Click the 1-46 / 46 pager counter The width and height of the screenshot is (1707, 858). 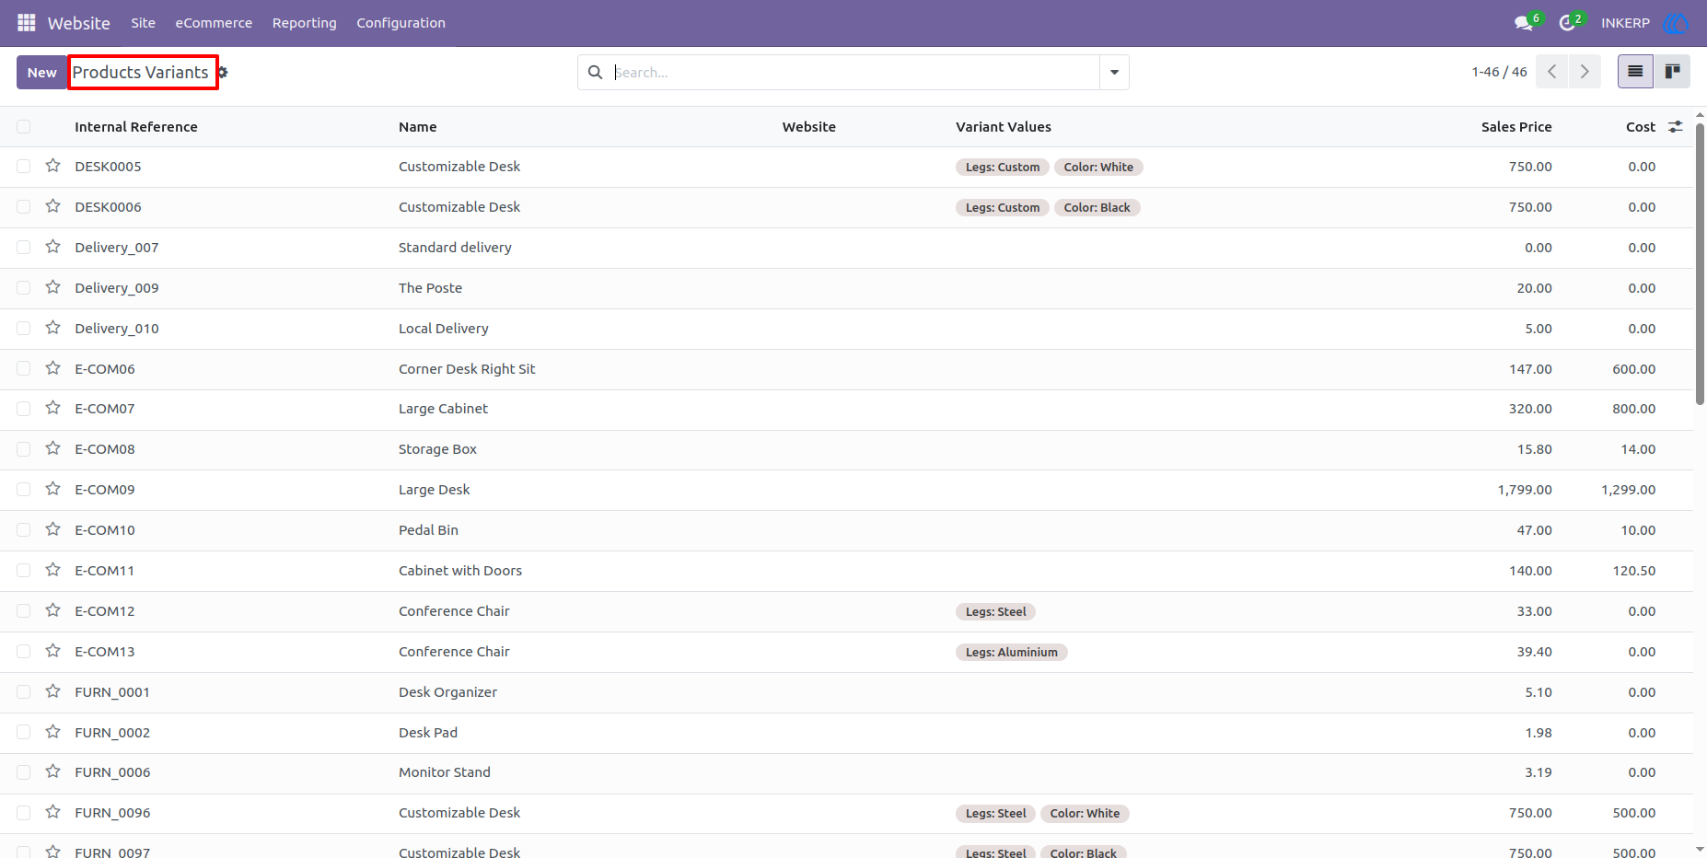[1499, 72]
